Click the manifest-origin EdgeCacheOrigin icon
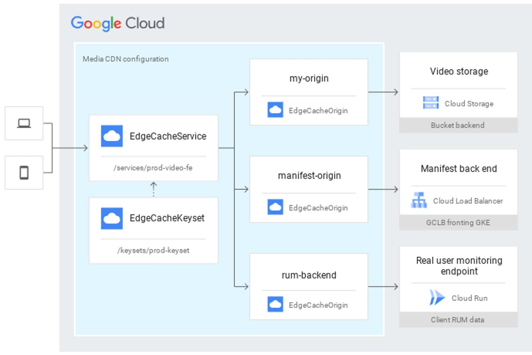The height and width of the screenshot is (355, 532). 275,207
